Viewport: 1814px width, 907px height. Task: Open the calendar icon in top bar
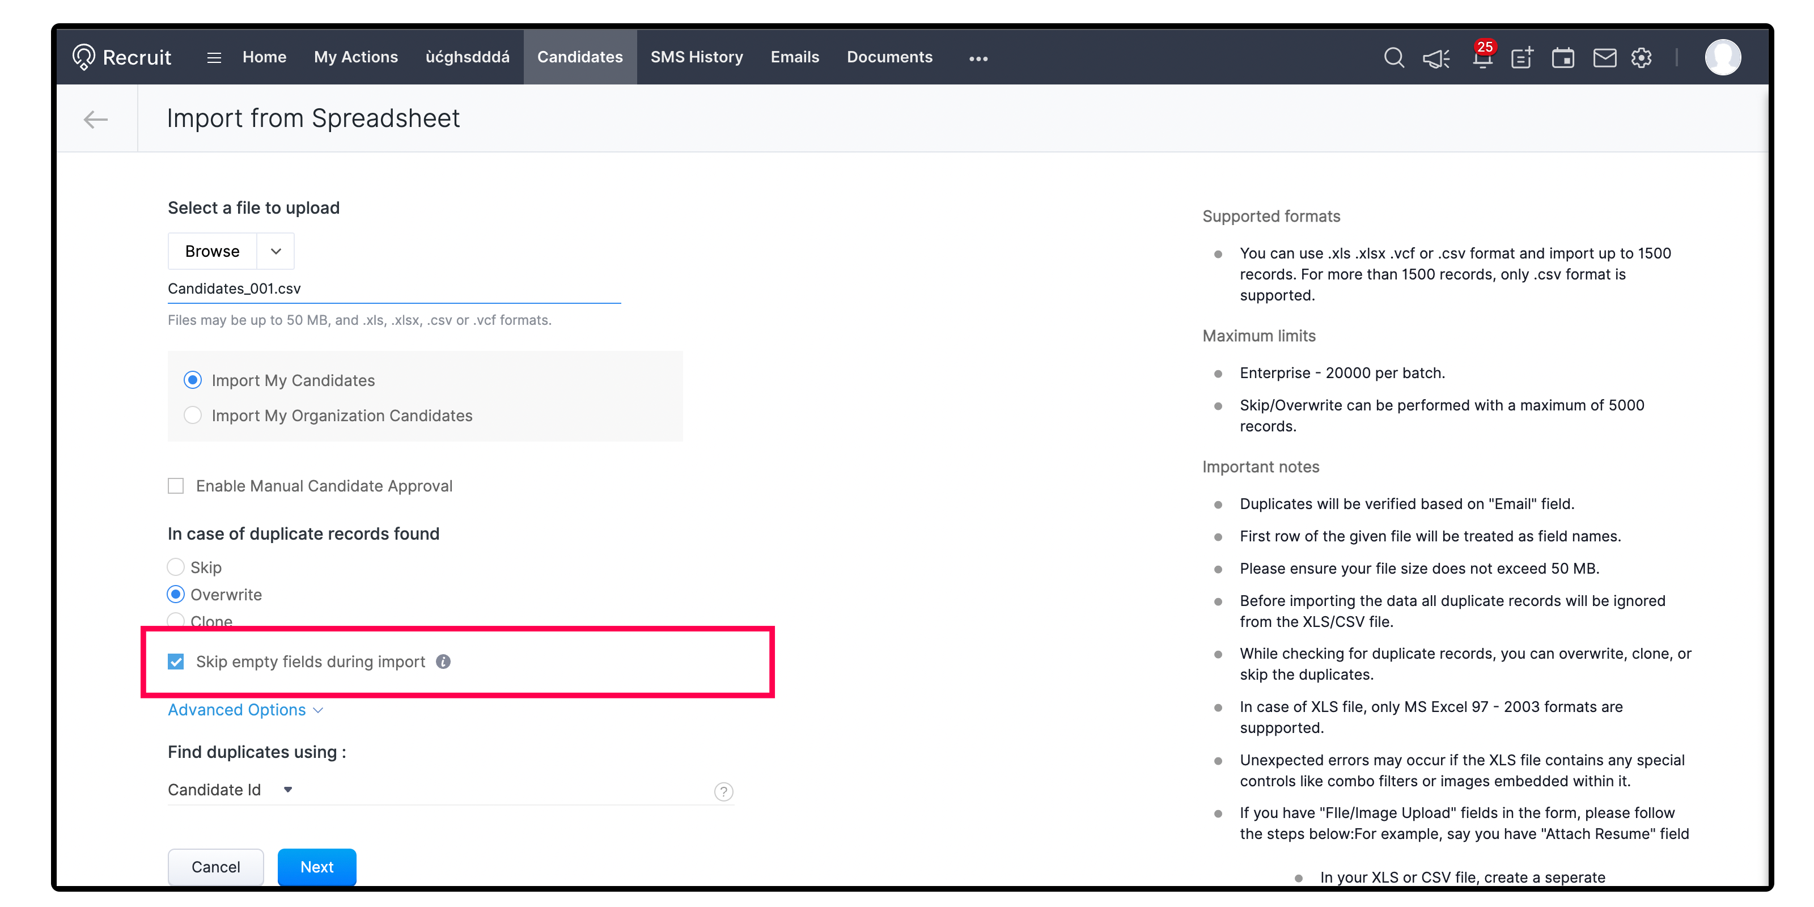point(1563,58)
